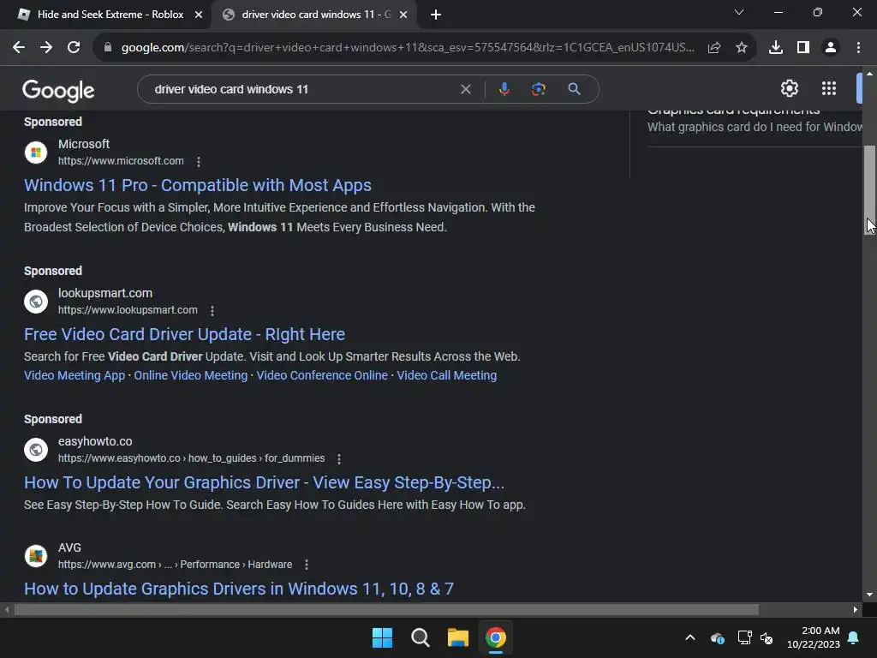This screenshot has width=877, height=658.
Task: Close the driver video card search tab
Action: (403, 15)
